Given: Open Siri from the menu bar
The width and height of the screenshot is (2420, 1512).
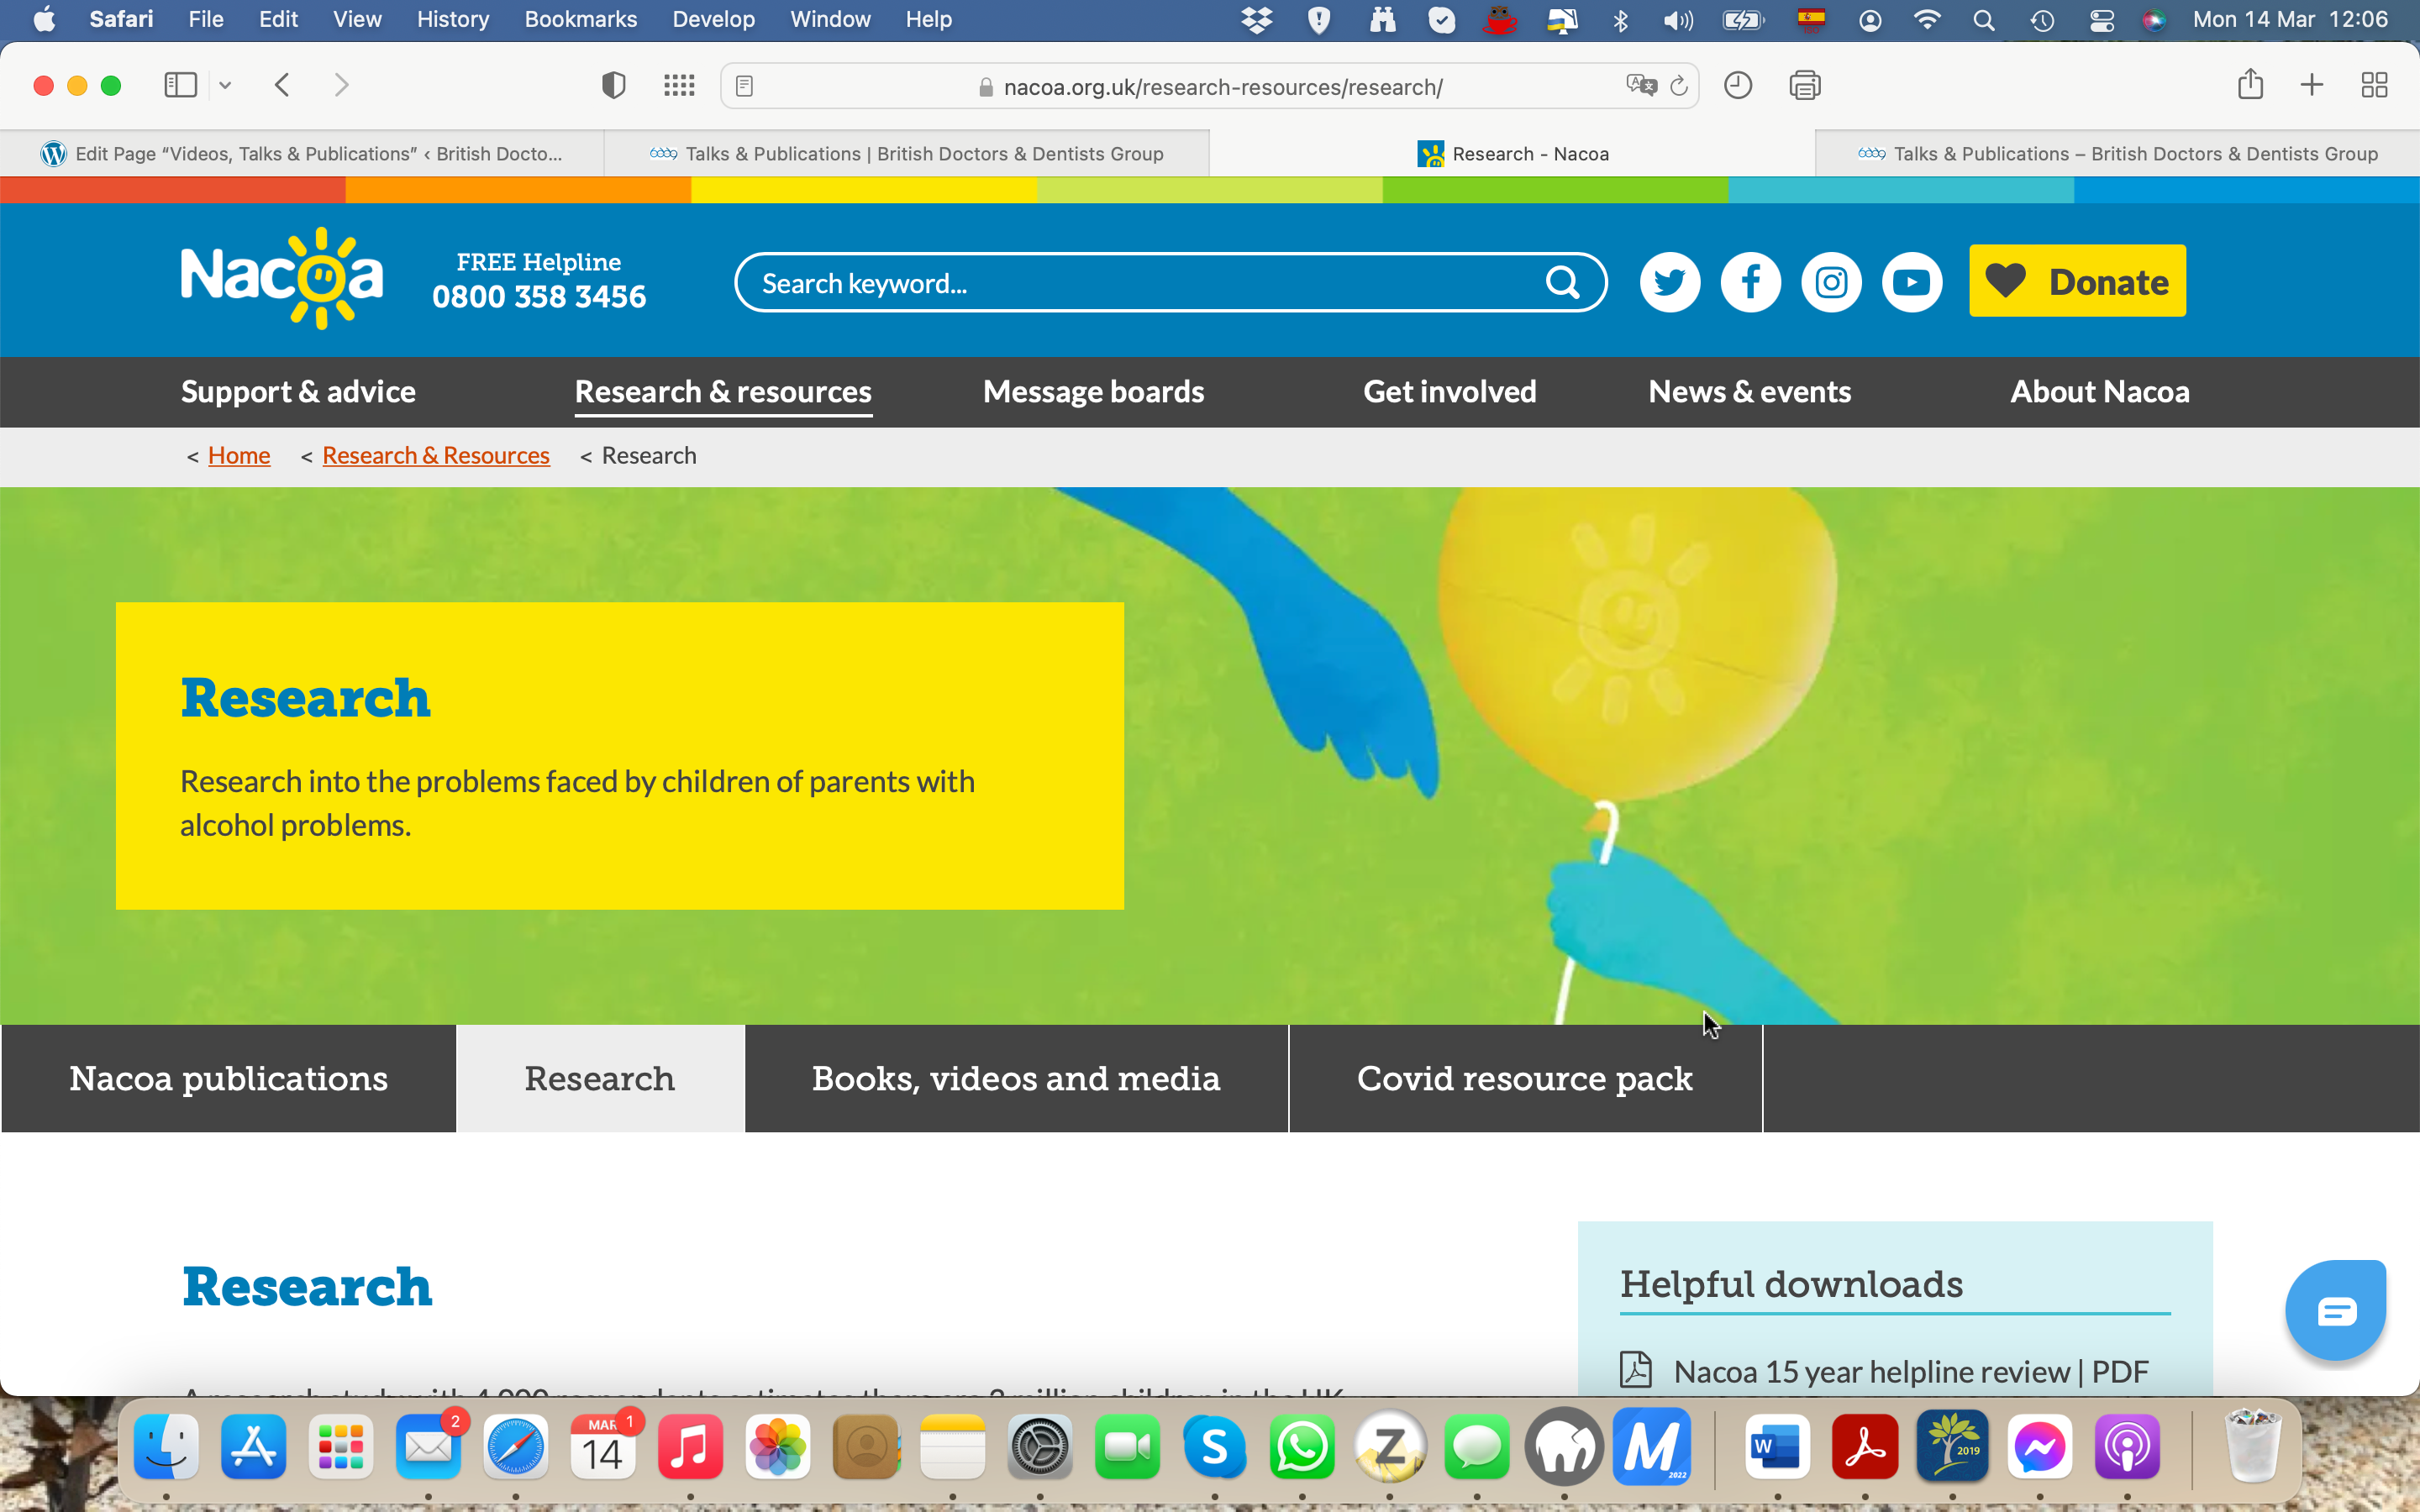Looking at the screenshot, I should click(2154, 20).
